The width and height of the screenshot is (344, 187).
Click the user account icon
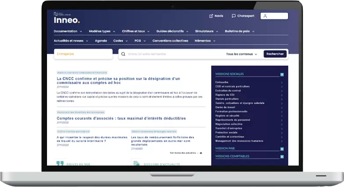coord(265,16)
